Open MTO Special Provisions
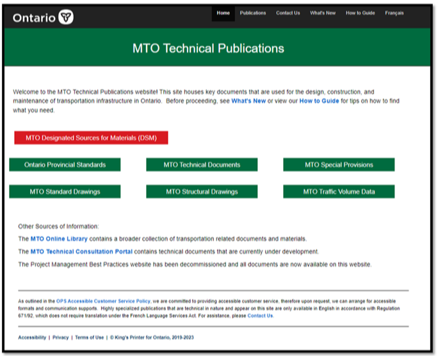Image resolution: width=438 pixels, height=356 pixels. (339, 164)
